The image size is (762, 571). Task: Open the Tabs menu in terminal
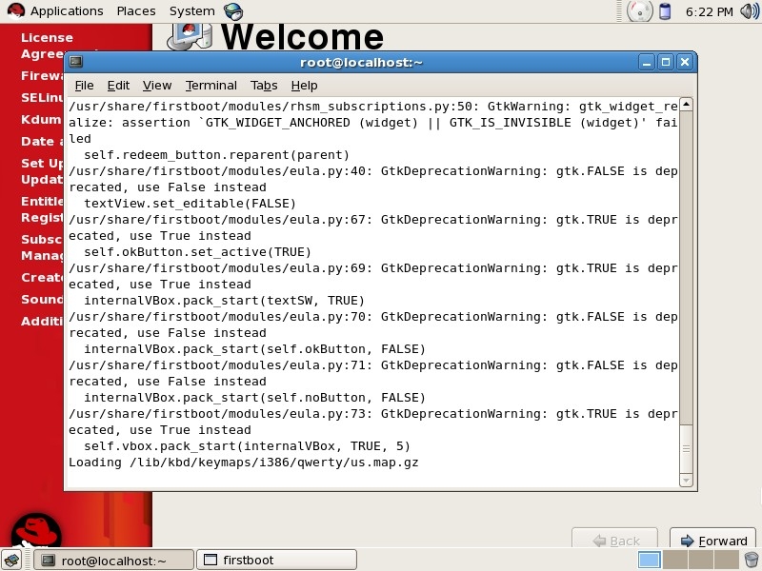pos(264,86)
